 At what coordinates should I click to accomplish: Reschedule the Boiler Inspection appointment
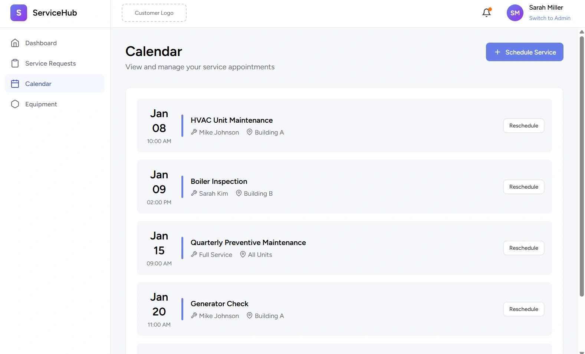coord(523,187)
